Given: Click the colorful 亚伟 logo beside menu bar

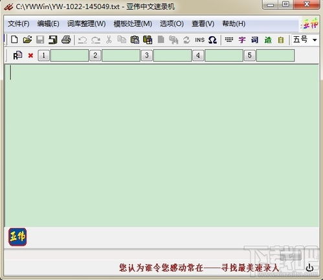Looking at the screenshot, I should click(x=310, y=25).
